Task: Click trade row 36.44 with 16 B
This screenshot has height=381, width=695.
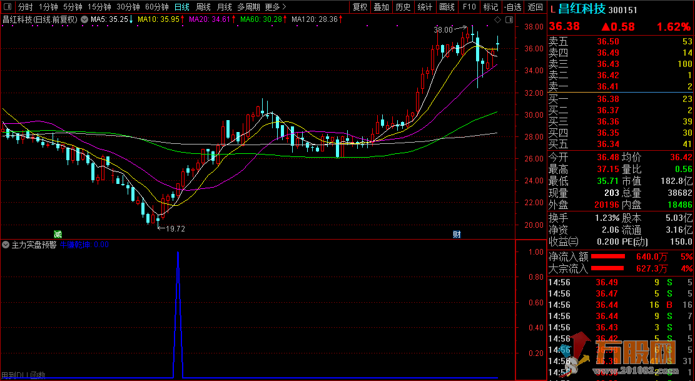Action: tap(621, 305)
